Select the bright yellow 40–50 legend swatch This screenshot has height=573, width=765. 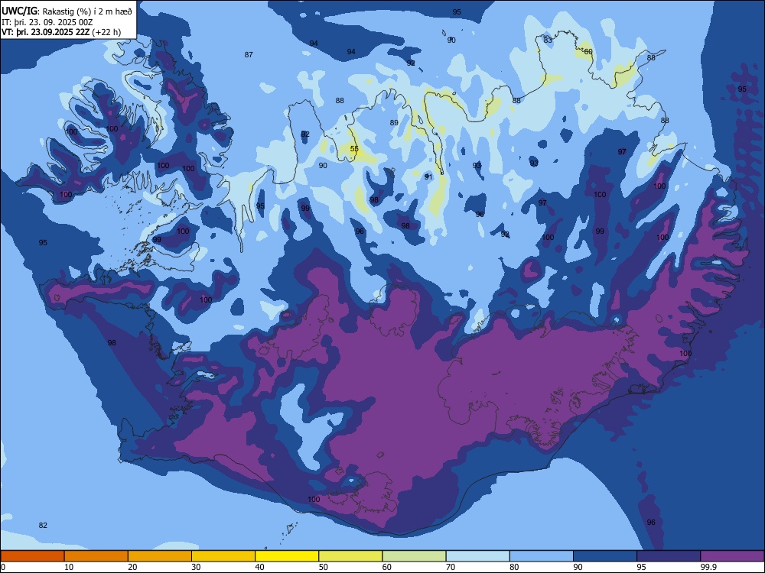pos(287,556)
